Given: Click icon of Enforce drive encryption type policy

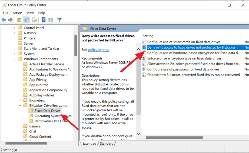Looking at the screenshot, I should click(x=144, y=58).
